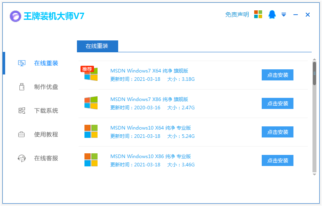Click title MSDN Windows10 X86 纯净 专业版

coord(151,156)
